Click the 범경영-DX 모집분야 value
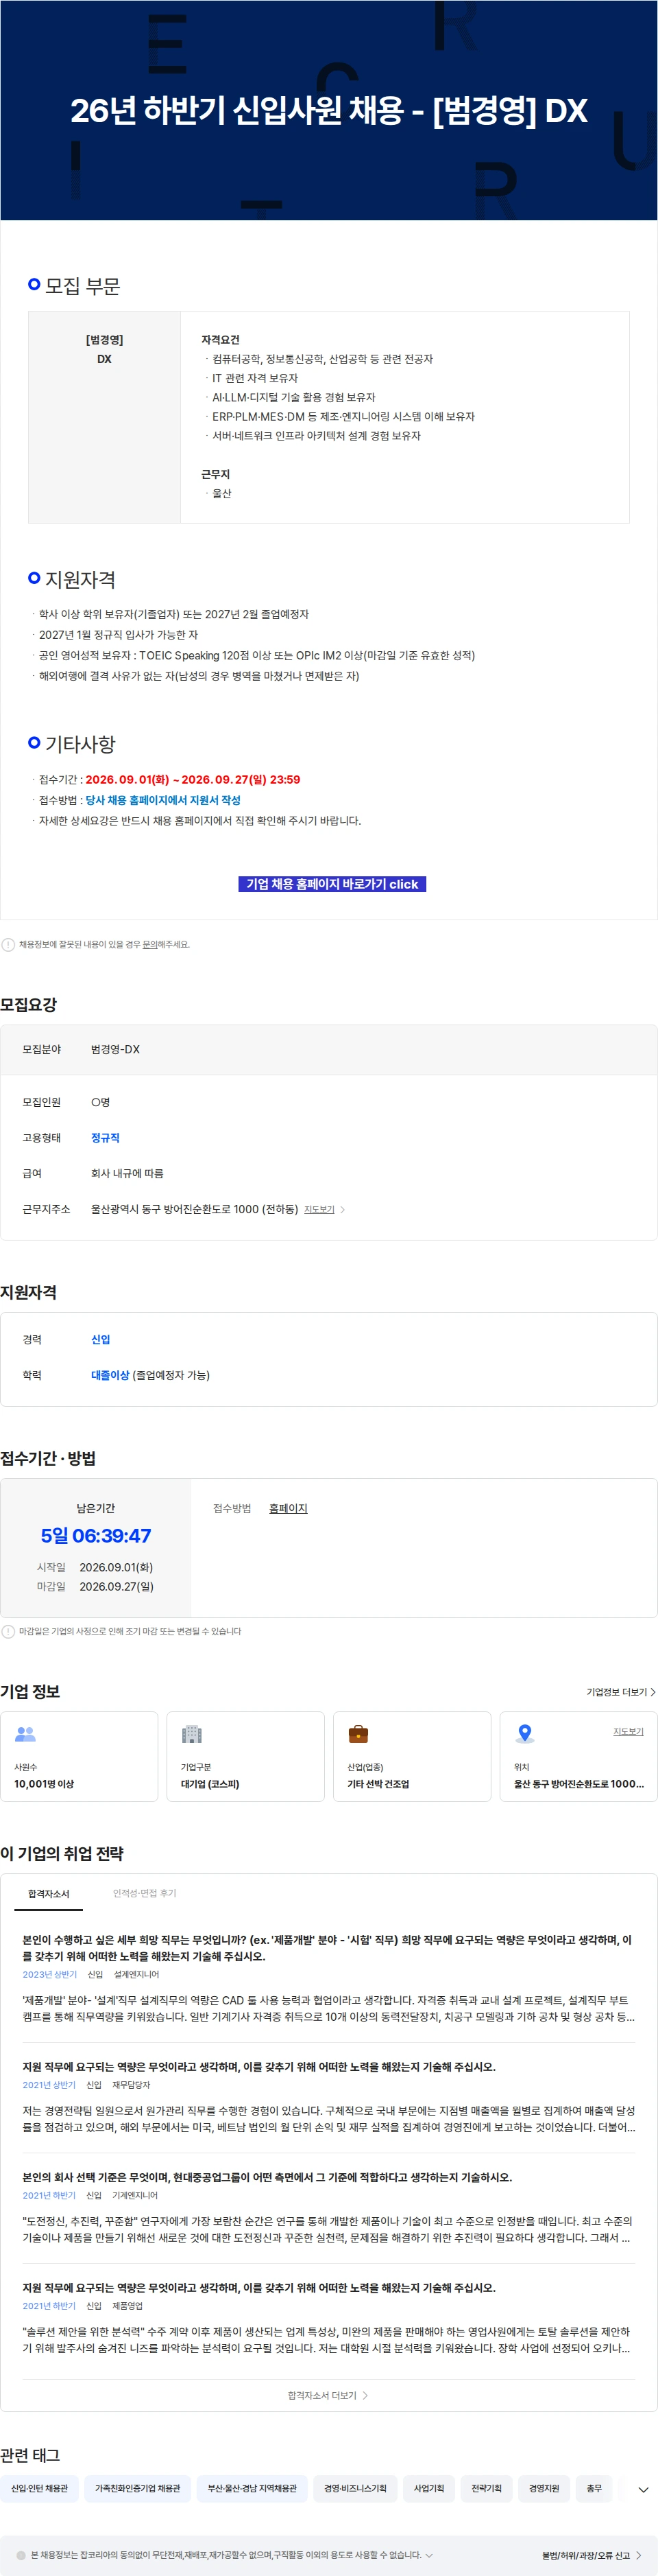Viewport: 658px width, 2576px height. pos(116,1049)
